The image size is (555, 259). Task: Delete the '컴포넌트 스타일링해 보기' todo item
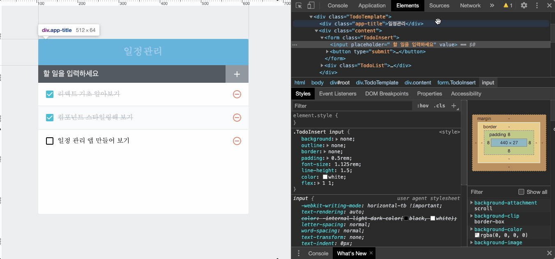click(x=237, y=118)
